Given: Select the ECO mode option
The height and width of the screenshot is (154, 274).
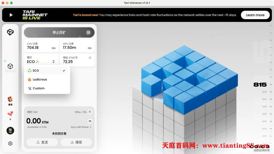Looking at the screenshot, I should tap(47, 71).
